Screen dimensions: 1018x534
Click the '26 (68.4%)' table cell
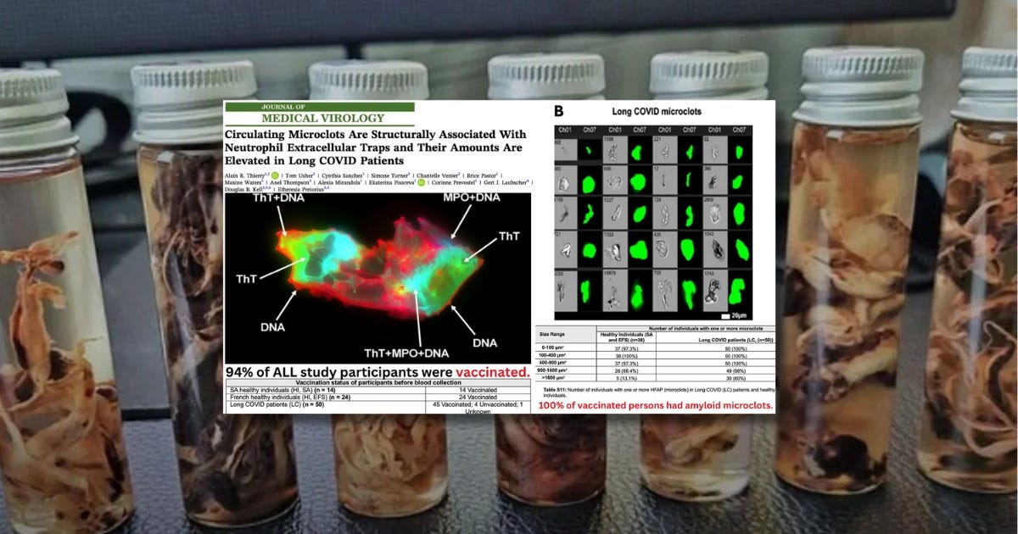[627, 371]
